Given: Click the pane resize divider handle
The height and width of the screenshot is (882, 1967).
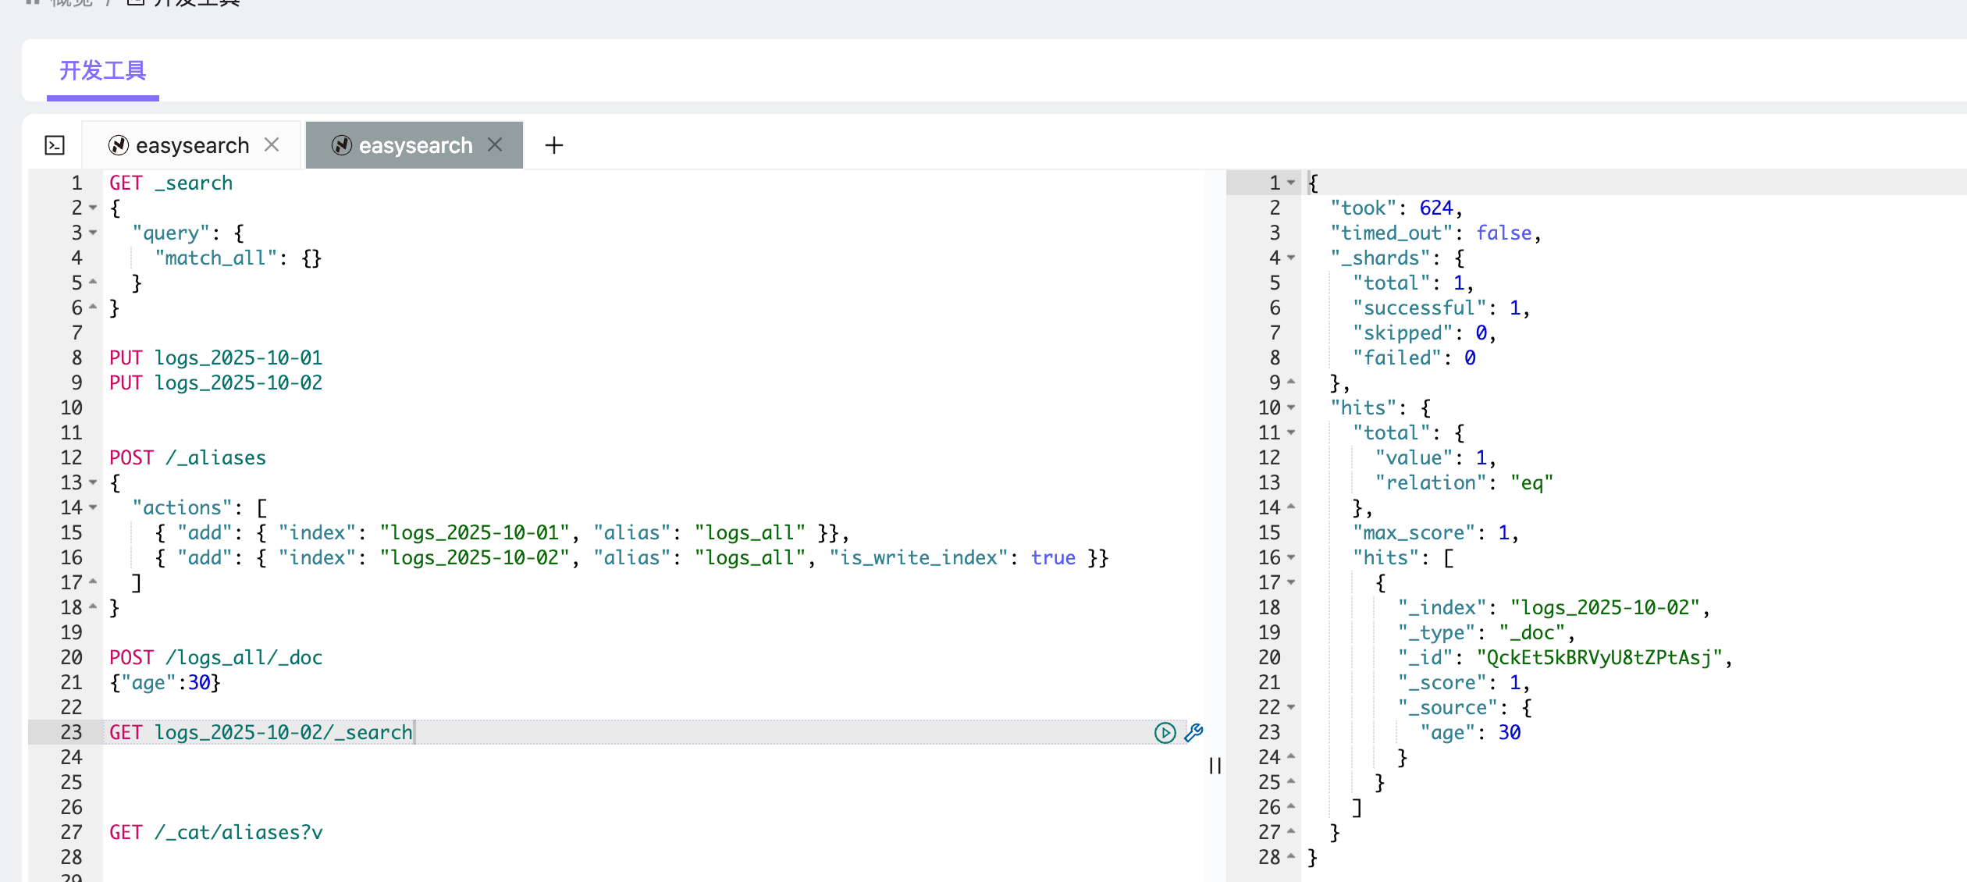Looking at the screenshot, I should click(x=1215, y=766).
